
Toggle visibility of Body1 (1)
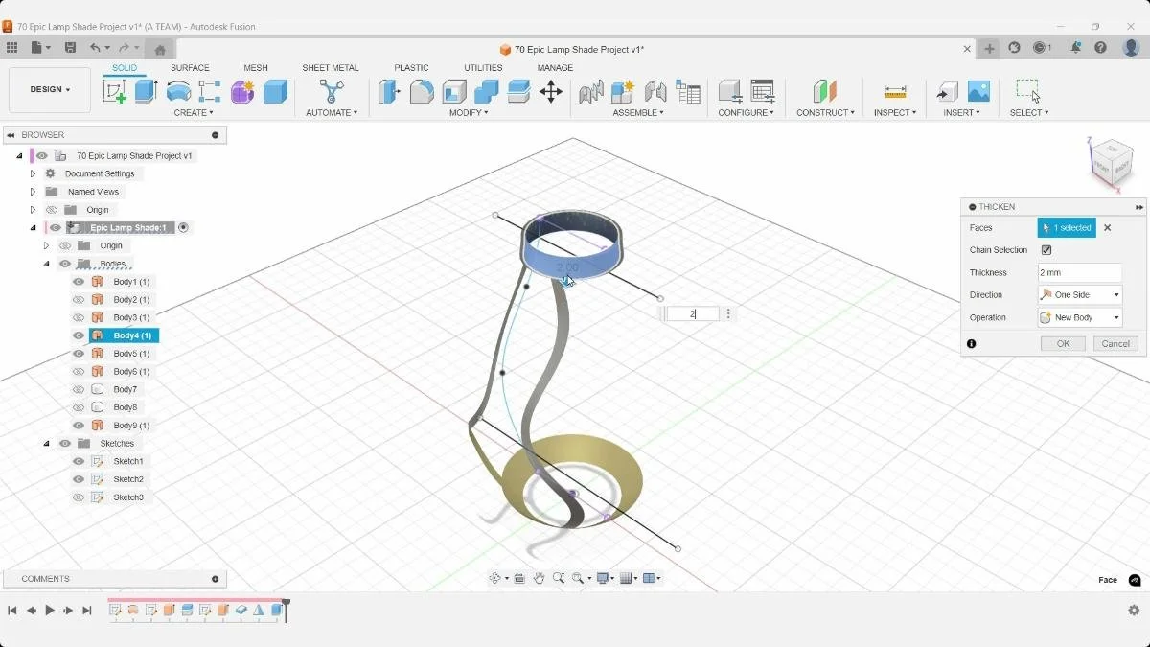click(79, 282)
